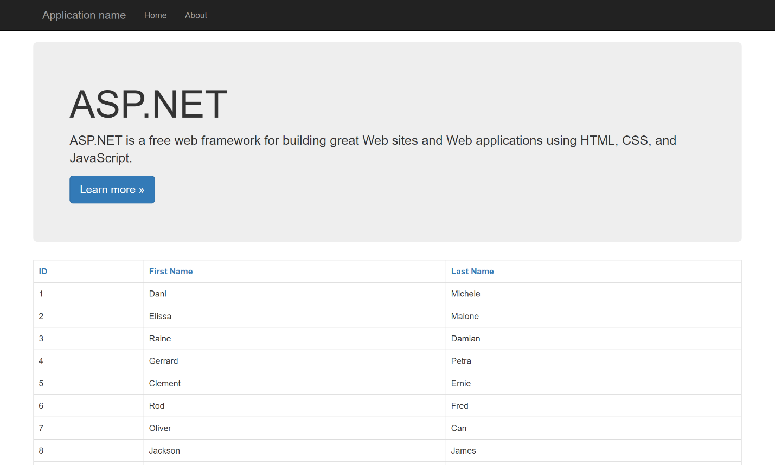Open the Application name brand link
Image resolution: width=775 pixels, height=465 pixels.
pyautogui.click(x=84, y=15)
